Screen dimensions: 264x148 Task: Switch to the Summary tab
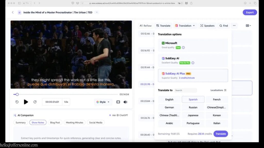coord(21,123)
